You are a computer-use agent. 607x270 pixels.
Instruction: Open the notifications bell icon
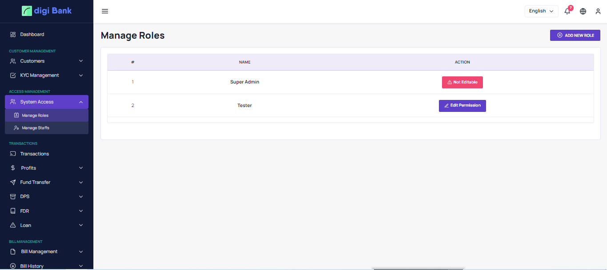click(x=567, y=12)
